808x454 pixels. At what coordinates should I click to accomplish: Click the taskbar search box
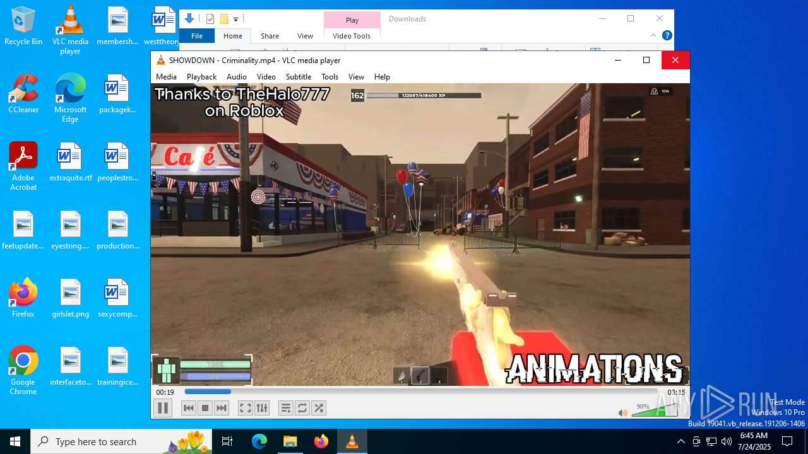tap(121, 441)
